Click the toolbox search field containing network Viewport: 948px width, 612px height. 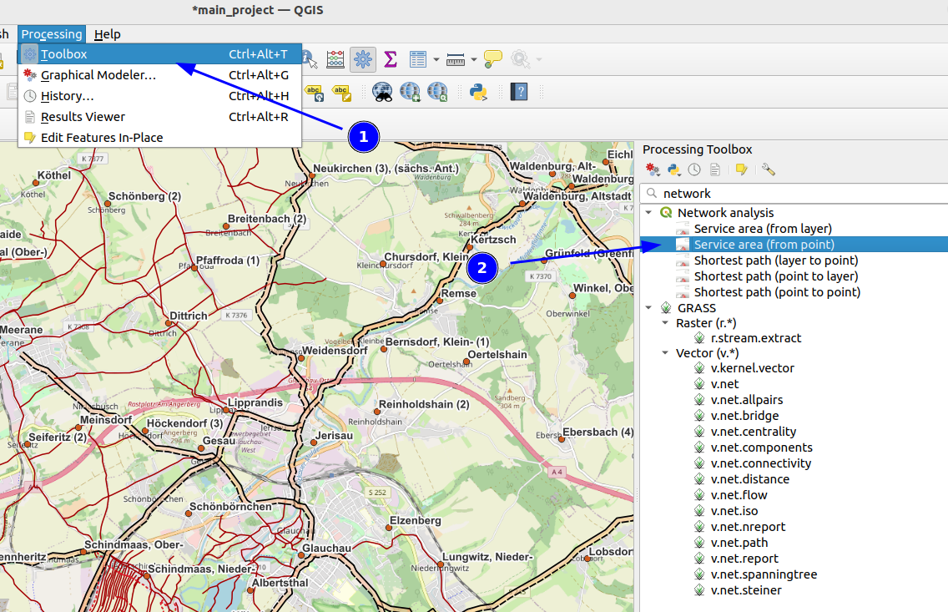(794, 194)
